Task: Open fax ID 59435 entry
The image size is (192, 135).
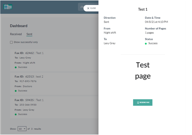Action: click(29, 100)
